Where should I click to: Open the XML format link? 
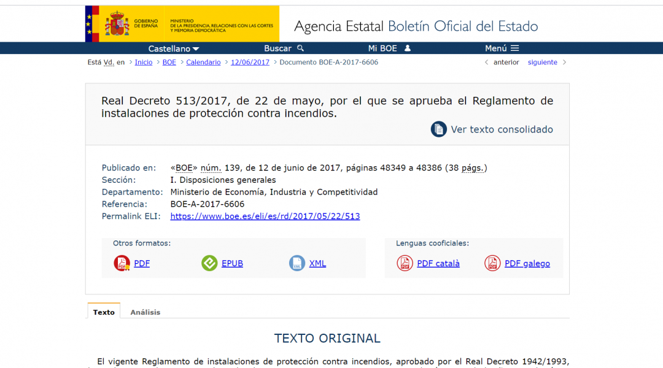317,263
